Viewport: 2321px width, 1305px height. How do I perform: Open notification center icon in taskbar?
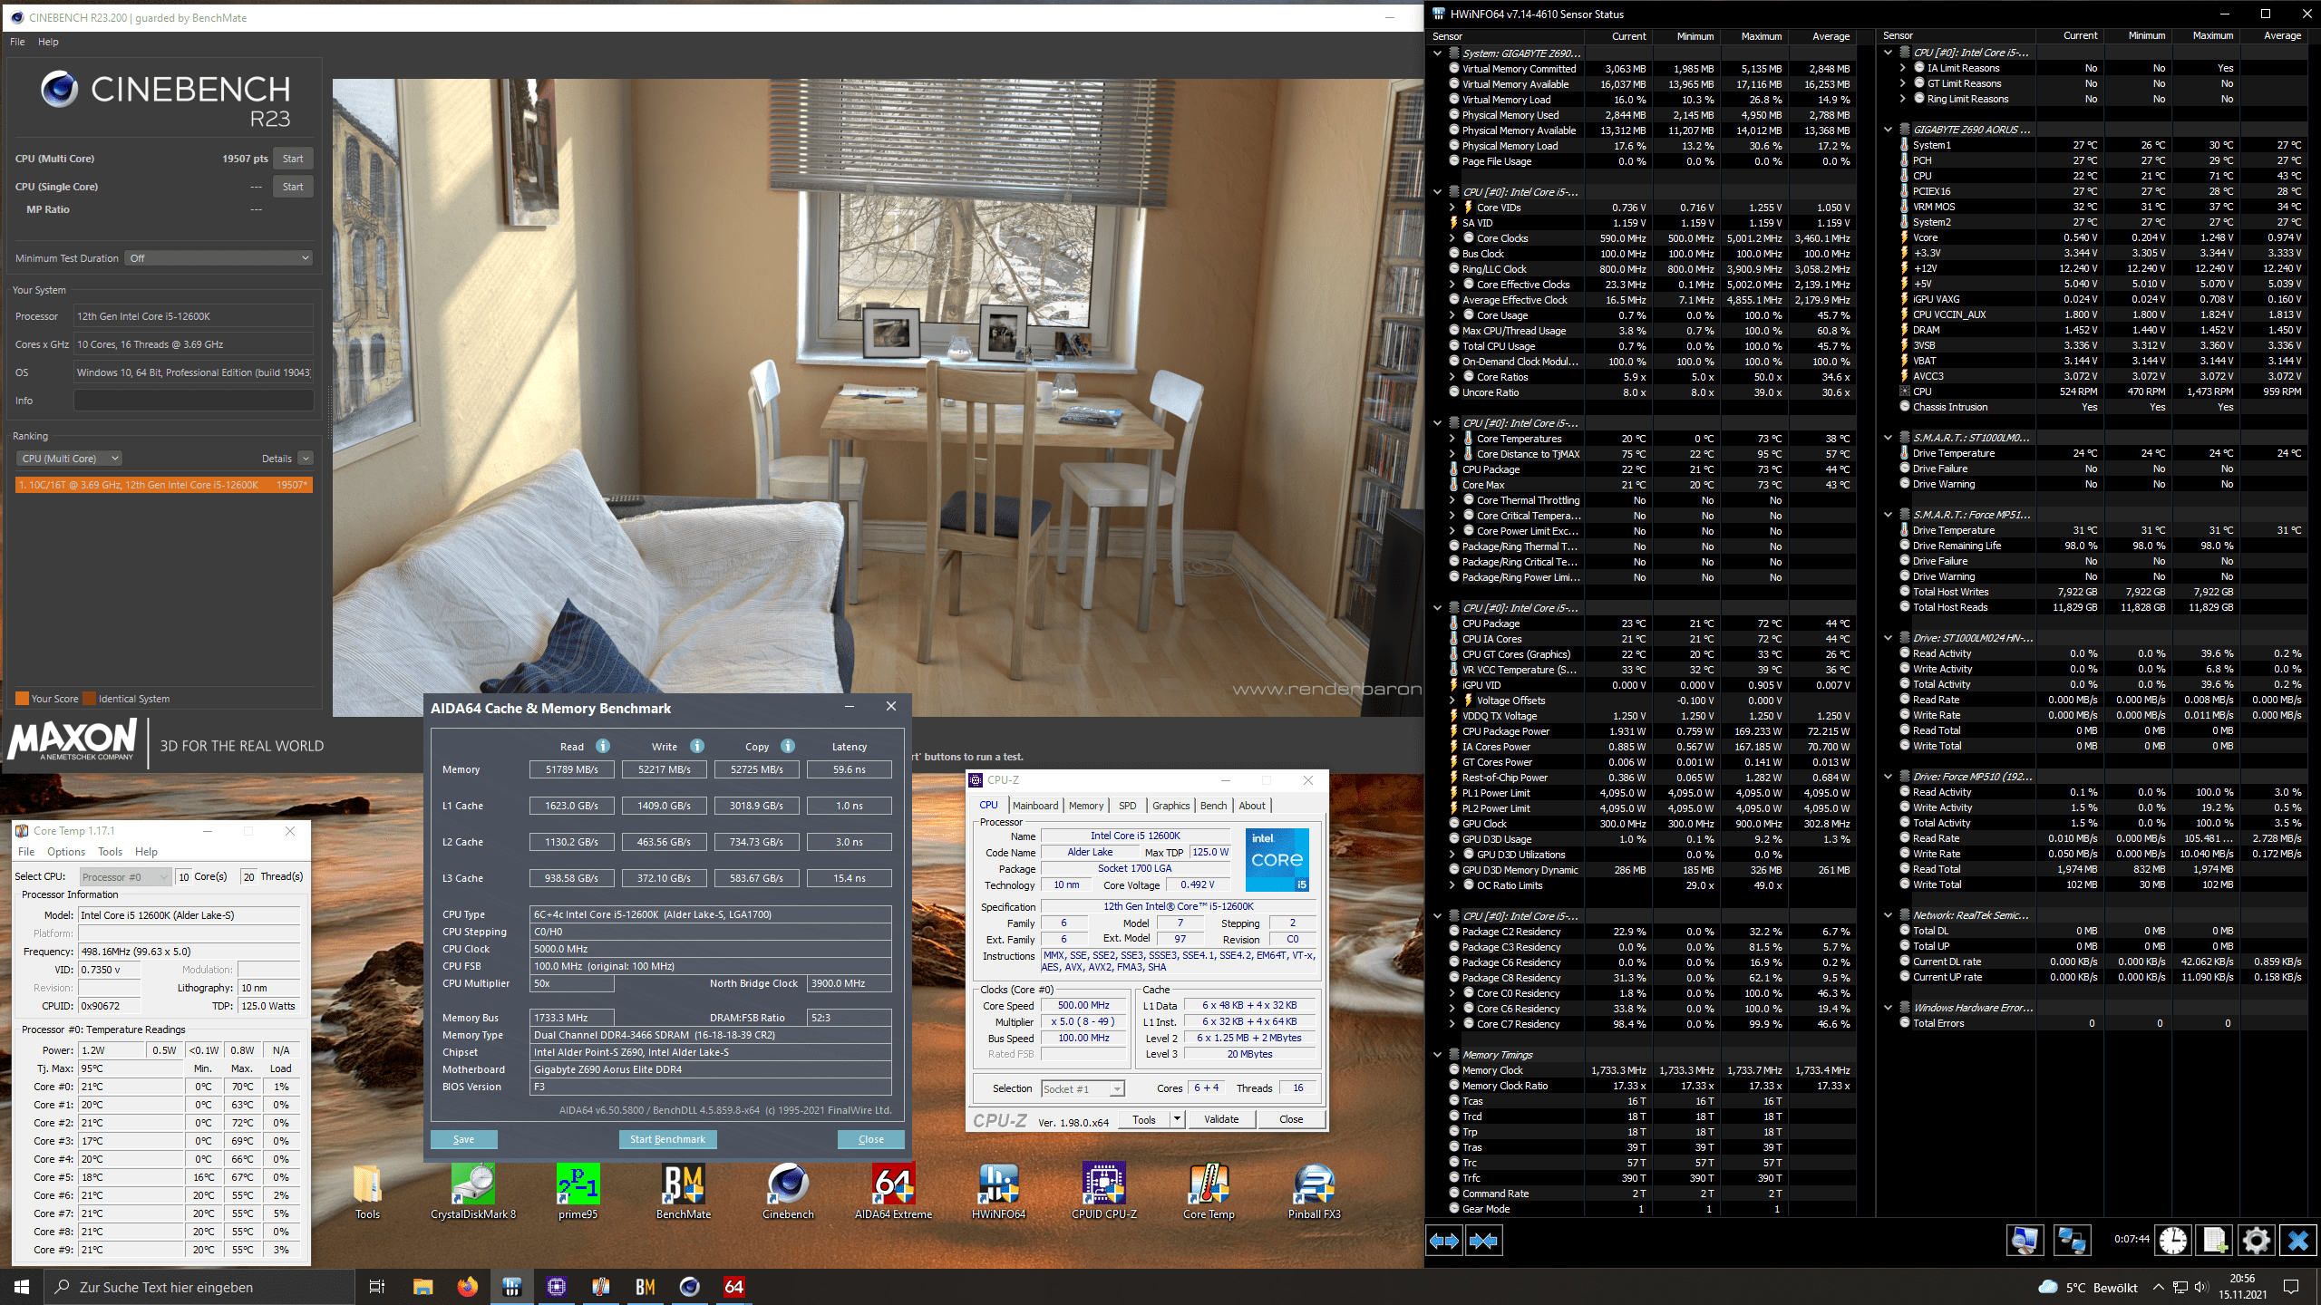tap(2291, 1287)
